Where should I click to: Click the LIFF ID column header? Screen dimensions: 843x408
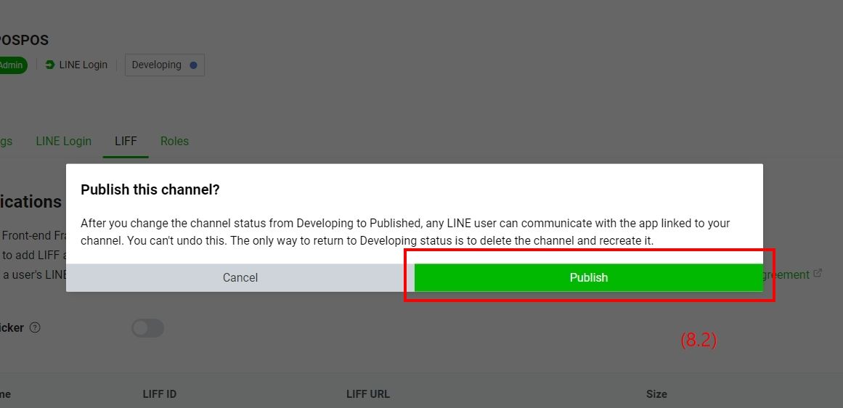click(160, 394)
